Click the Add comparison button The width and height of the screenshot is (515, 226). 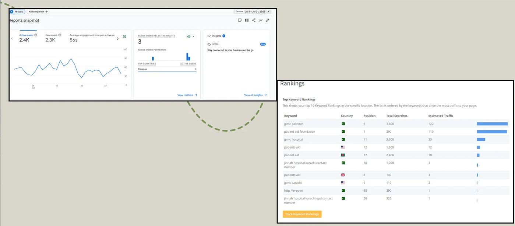[38, 12]
